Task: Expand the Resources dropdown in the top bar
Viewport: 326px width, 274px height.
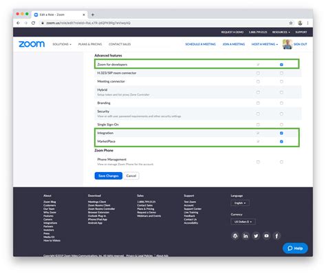Action: point(281,32)
